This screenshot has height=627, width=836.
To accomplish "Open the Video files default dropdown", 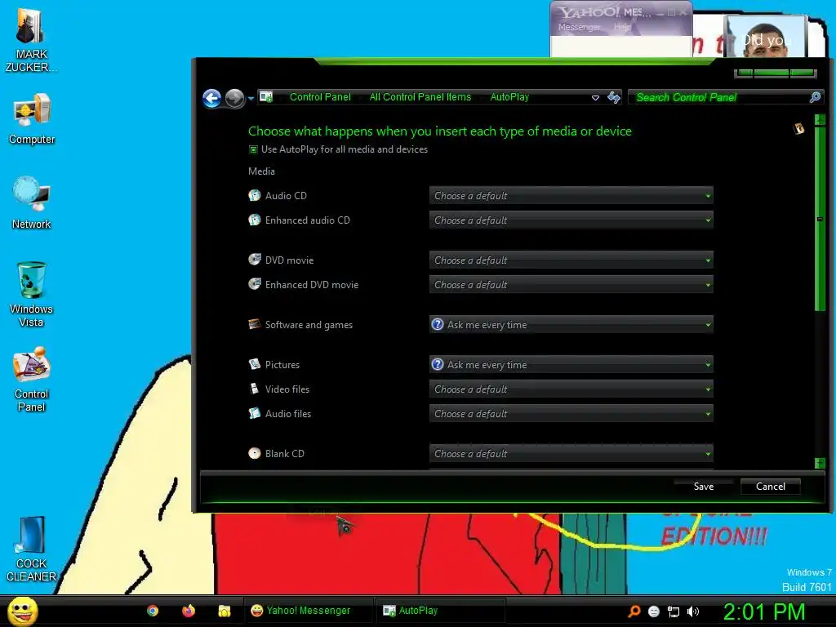I will click(571, 389).
